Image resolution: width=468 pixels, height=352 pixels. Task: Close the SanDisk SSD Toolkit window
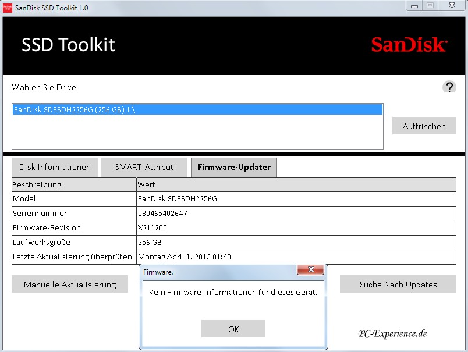pos(452,5)
